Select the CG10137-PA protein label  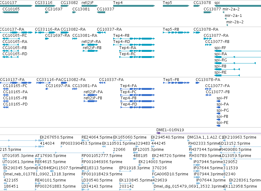pos(12,80)
